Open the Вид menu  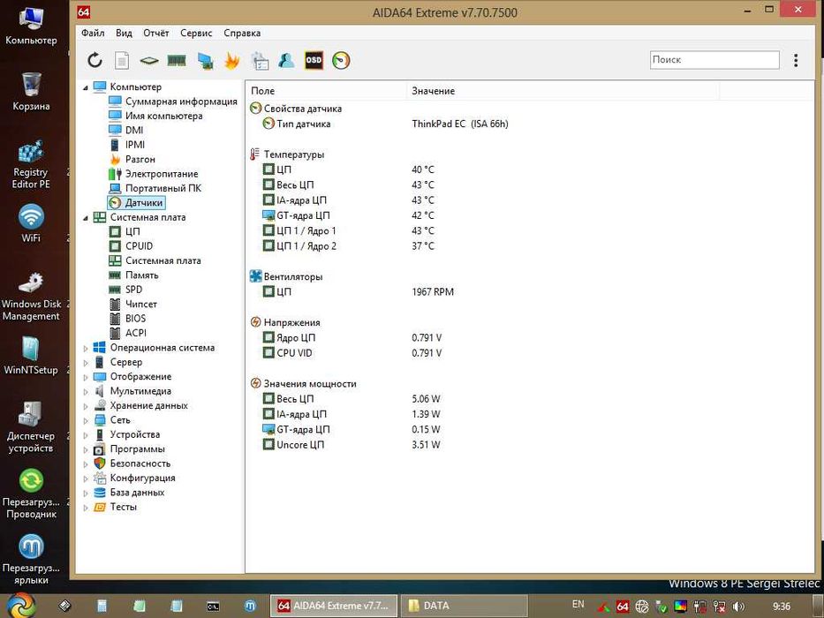click(x=124, y=33)
